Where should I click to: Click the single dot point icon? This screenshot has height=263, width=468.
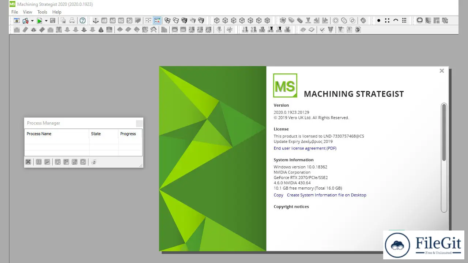(379, 21)
